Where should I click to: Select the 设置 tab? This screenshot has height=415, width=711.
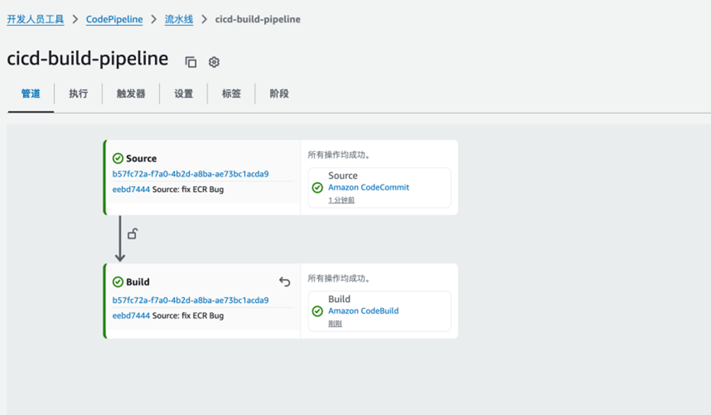point(183,94)
